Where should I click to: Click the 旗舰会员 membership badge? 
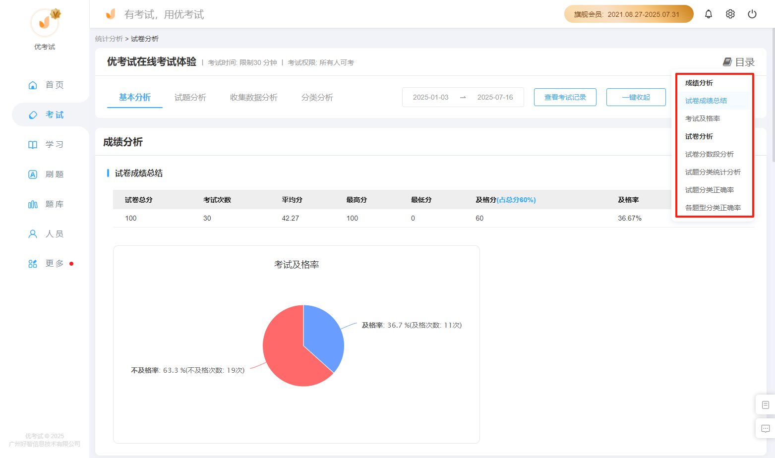pyautogui.click(x=629, y=14)
